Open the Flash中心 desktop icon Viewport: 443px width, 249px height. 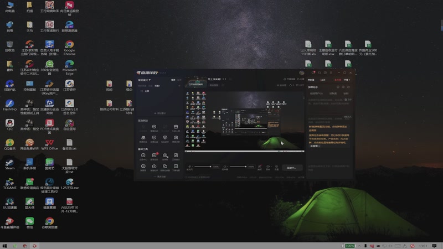(x=9, y=105)
